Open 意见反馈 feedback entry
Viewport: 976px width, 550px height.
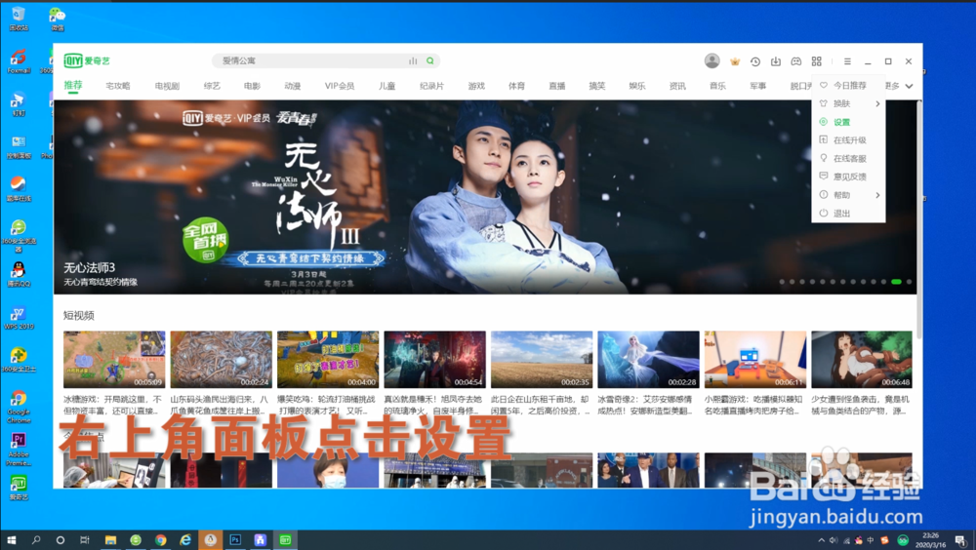pyautogui.click(x=849, y=177)
